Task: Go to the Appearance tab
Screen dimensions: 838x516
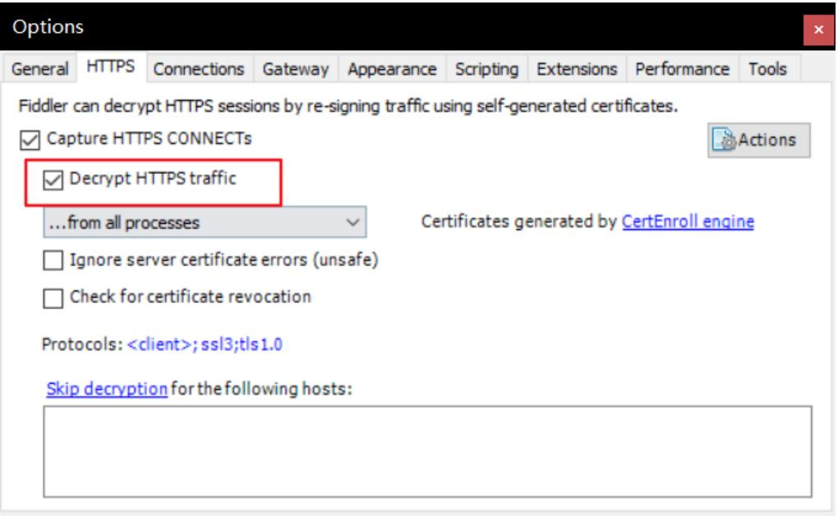Action: point(392,69)
